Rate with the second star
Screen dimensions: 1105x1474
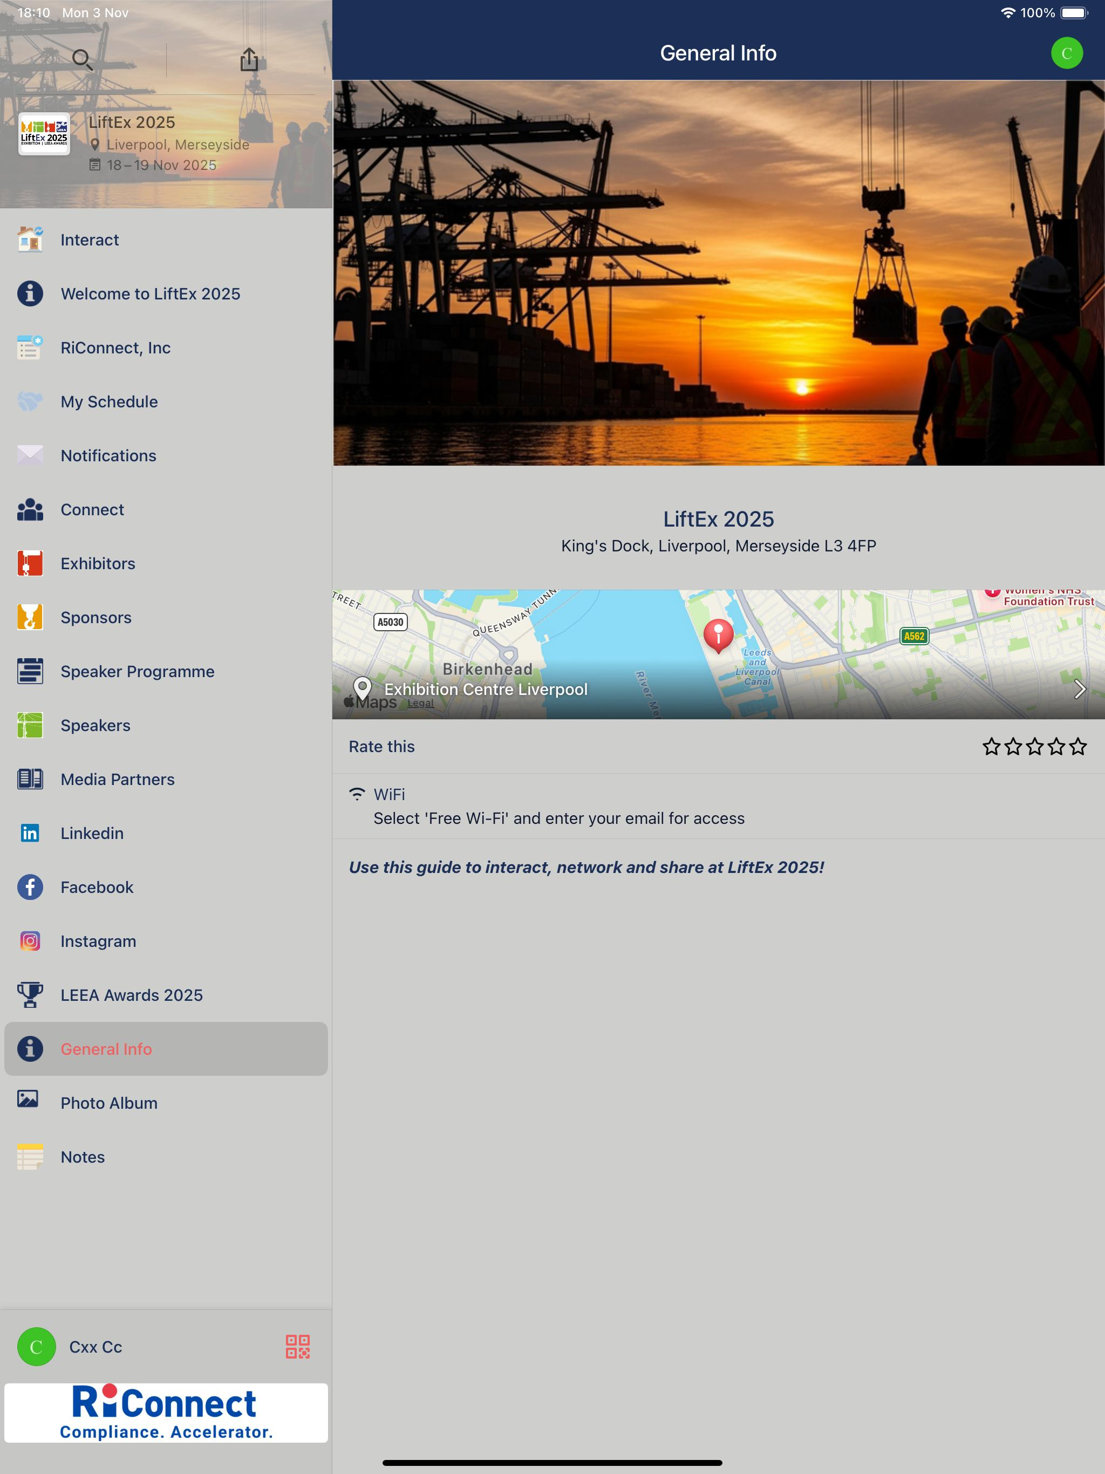pyautogui.click(x=1013, y=746)
